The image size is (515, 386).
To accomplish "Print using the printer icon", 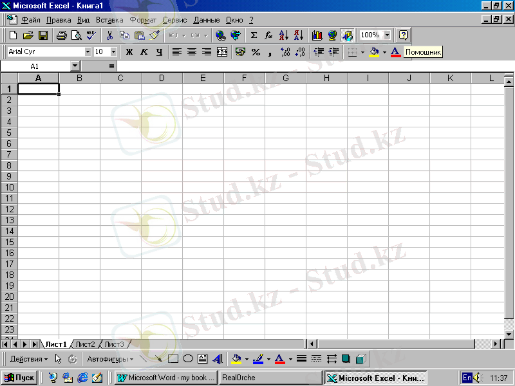I will pyautogui.click(x=61, y=35).
